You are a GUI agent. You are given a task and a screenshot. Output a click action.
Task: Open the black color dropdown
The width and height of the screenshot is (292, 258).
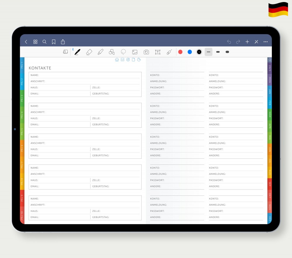[x=199, y=52]
